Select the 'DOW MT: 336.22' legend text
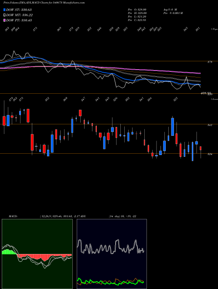 pyautogui.click(x=20, y=15)
